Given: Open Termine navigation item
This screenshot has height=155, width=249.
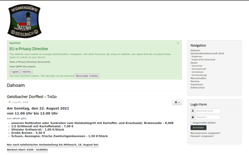Looking at the screenshot, I should tap(195, 81).
